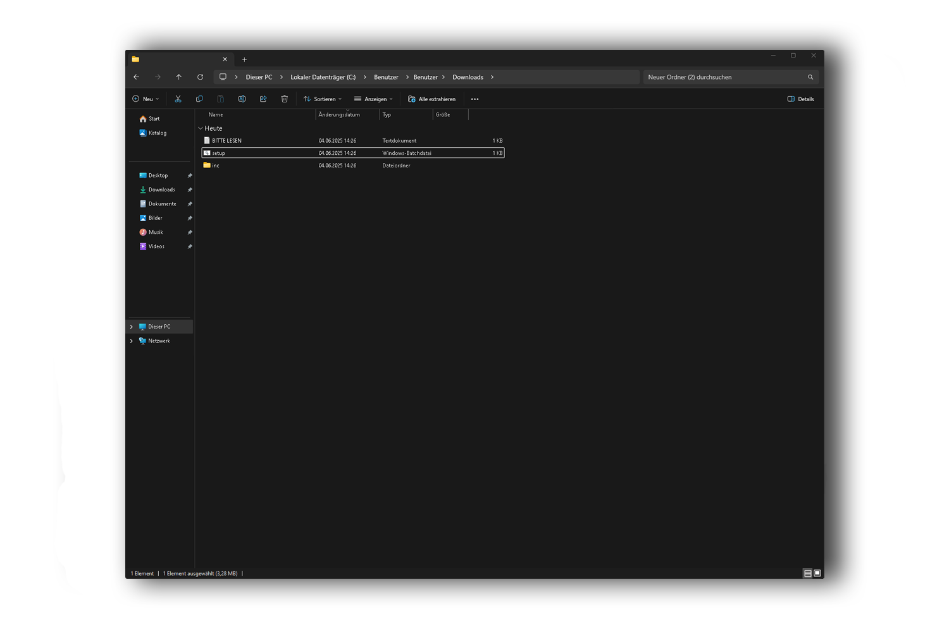Share the selected file

(263, 99)
